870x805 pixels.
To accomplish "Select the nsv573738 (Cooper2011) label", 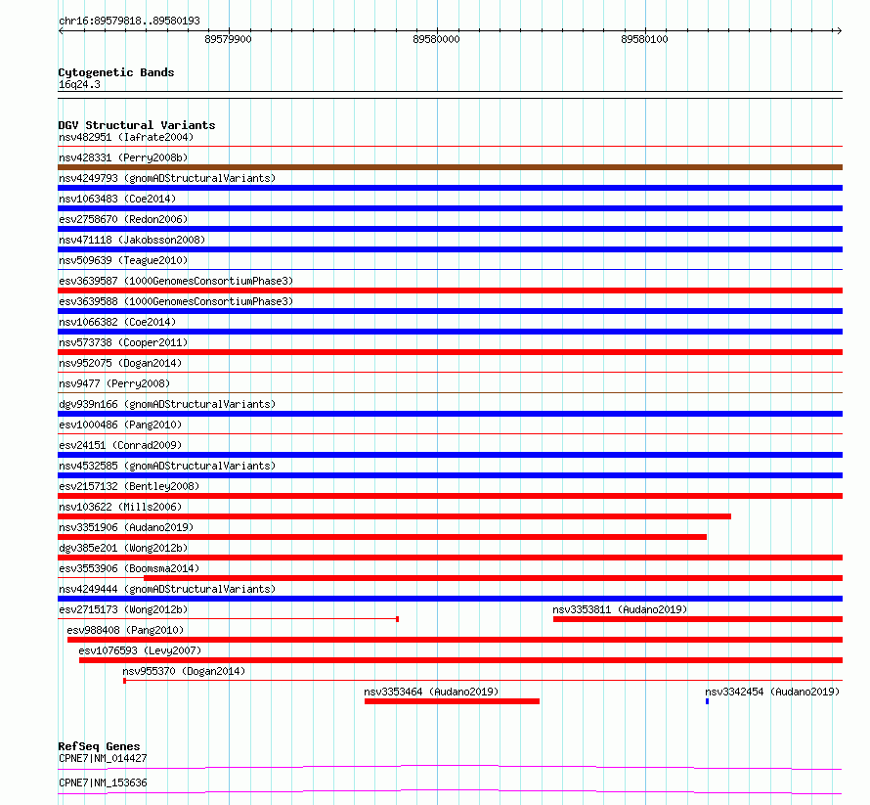I will (x=123, y=342).
